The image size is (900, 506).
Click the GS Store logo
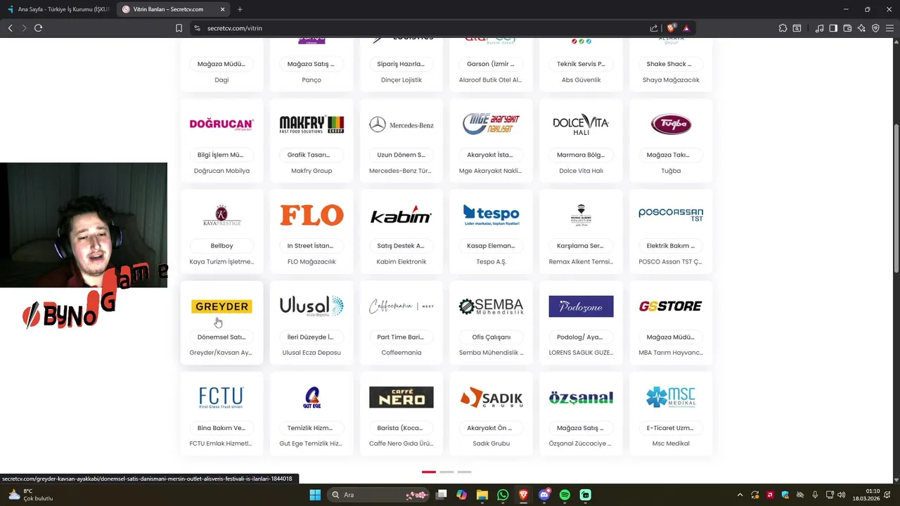coord(671,306)
